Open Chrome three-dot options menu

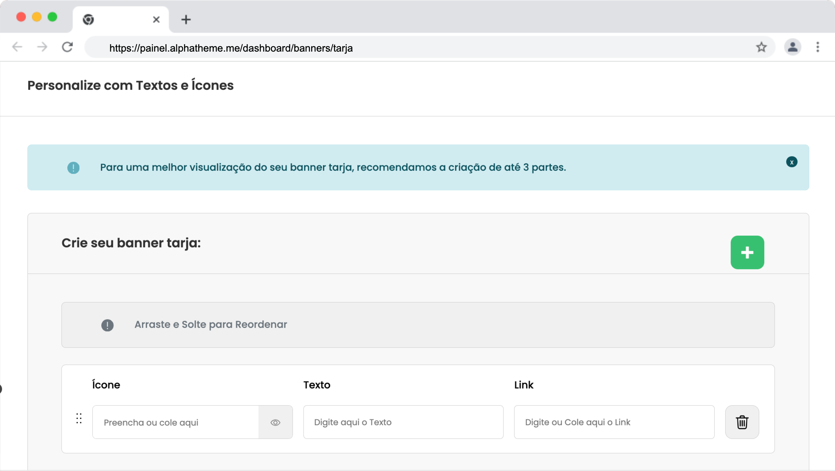(x=817, y=47)
